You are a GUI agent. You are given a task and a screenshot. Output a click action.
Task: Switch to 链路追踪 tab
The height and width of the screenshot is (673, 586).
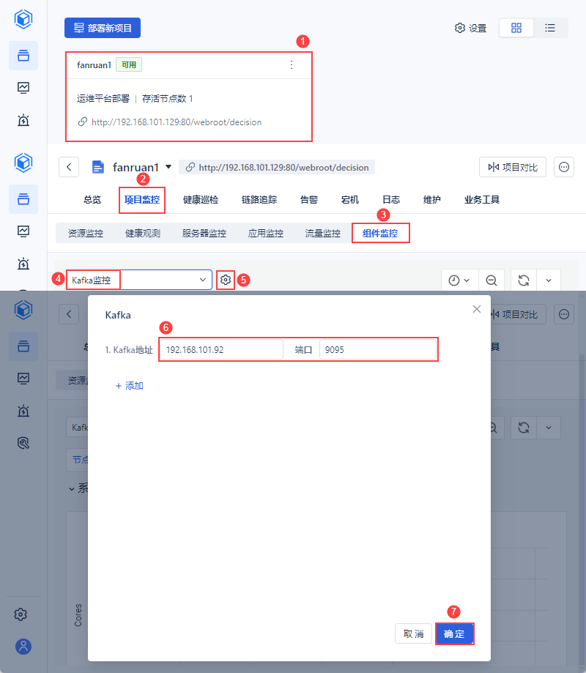point(259,200)
